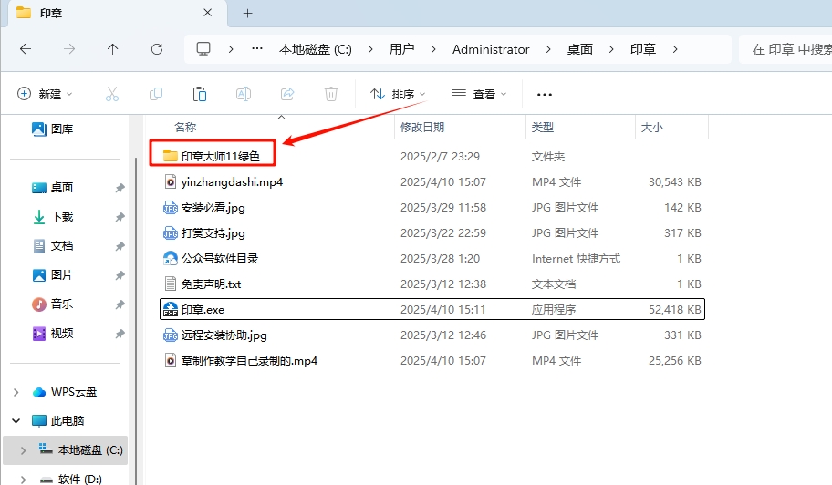Click the 在 印章 中搜索 search box
832x485 pixels.
pos(785,49)
